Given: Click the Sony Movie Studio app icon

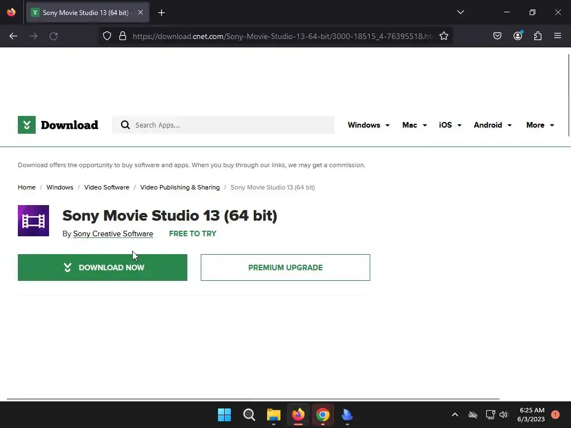Looking at the screenshot, I should click(x=33, y=221).
